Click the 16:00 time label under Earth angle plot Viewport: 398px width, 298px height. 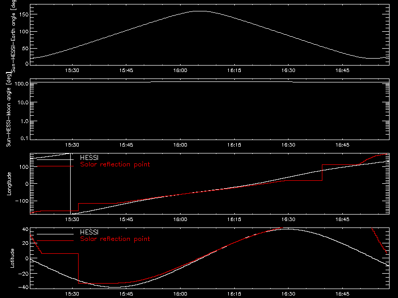coord(180,71)
